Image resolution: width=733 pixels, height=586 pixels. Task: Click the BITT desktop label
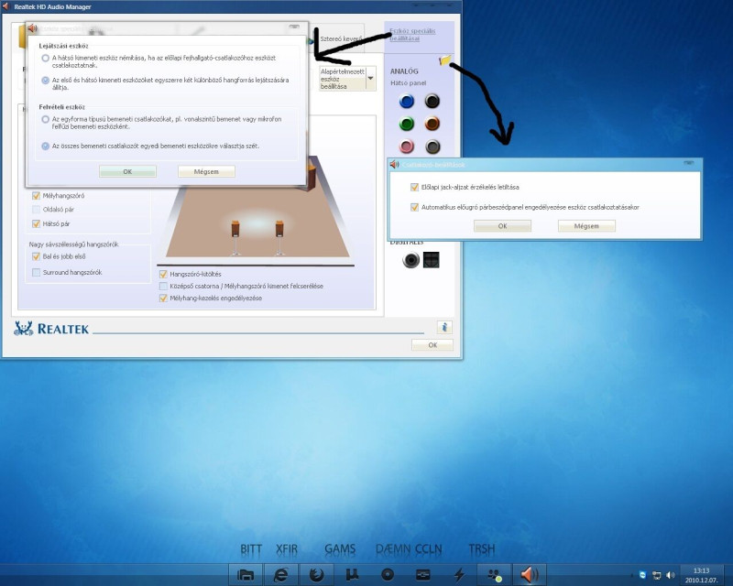coord(251,549)
